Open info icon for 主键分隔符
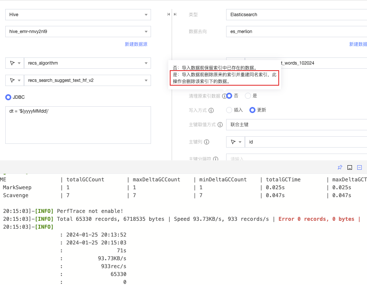This screenshot has height=285, width=367. (x=216, y=158)
